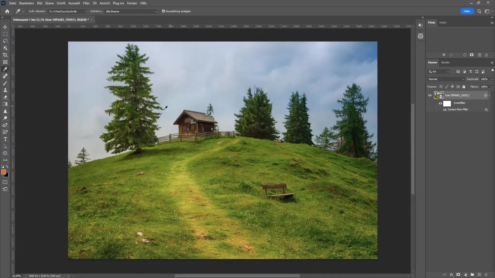
Task: Change the screen mode
Action: point(5,189)
